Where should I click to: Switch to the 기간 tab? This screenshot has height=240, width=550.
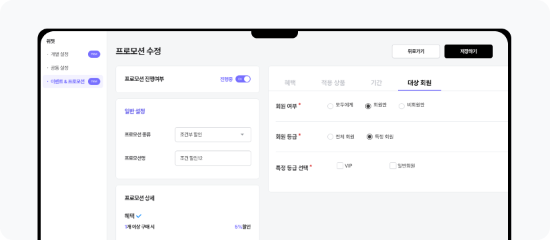[x=377, y=83]
